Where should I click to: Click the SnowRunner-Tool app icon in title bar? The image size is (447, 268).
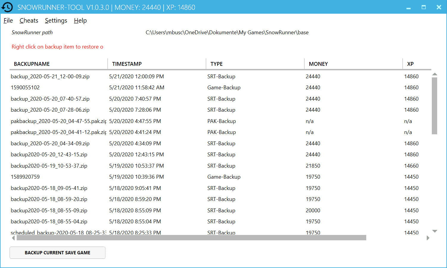pos(7,7)
